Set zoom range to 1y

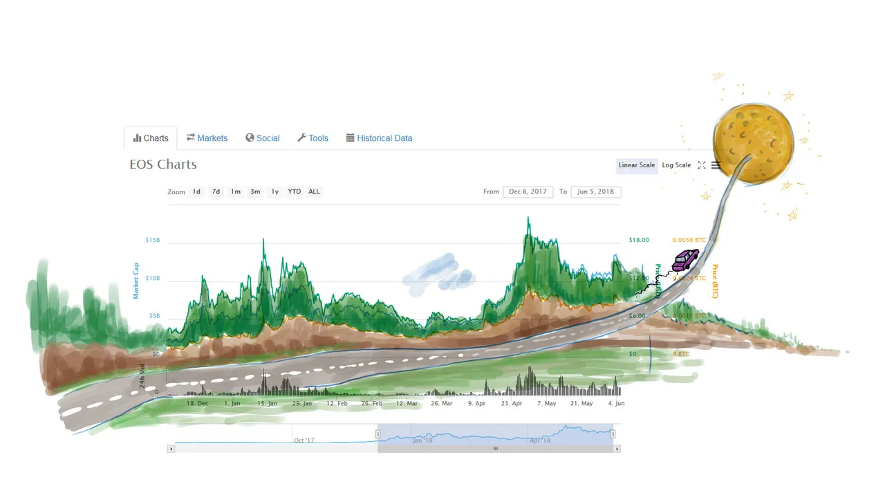tap(275, 192)
